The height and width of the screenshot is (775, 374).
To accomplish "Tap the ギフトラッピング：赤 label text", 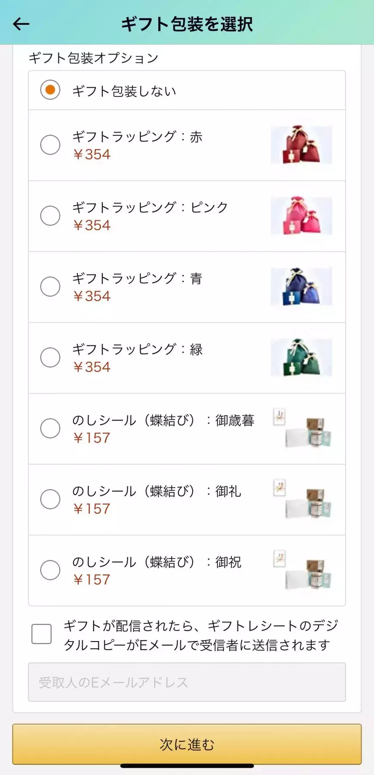I will pyautogui.click(x=137, y=137).
